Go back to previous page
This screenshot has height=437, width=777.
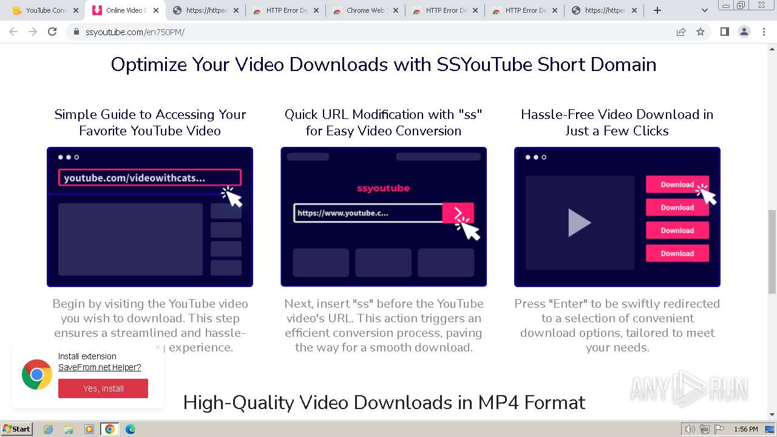click(x=13, y=32)
